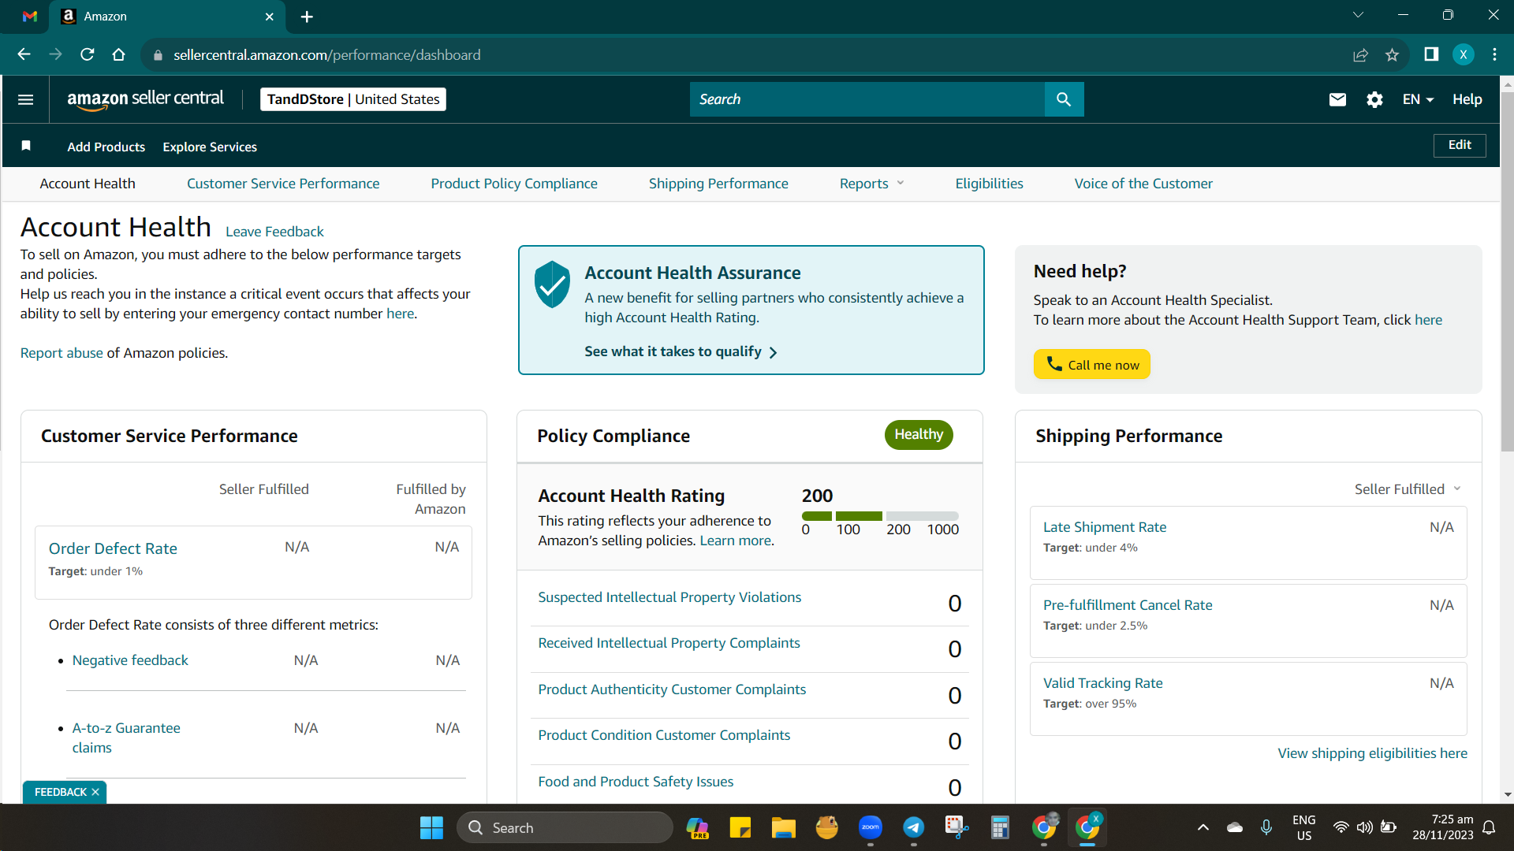Open Zoom from the taskbar

(871, 827)
